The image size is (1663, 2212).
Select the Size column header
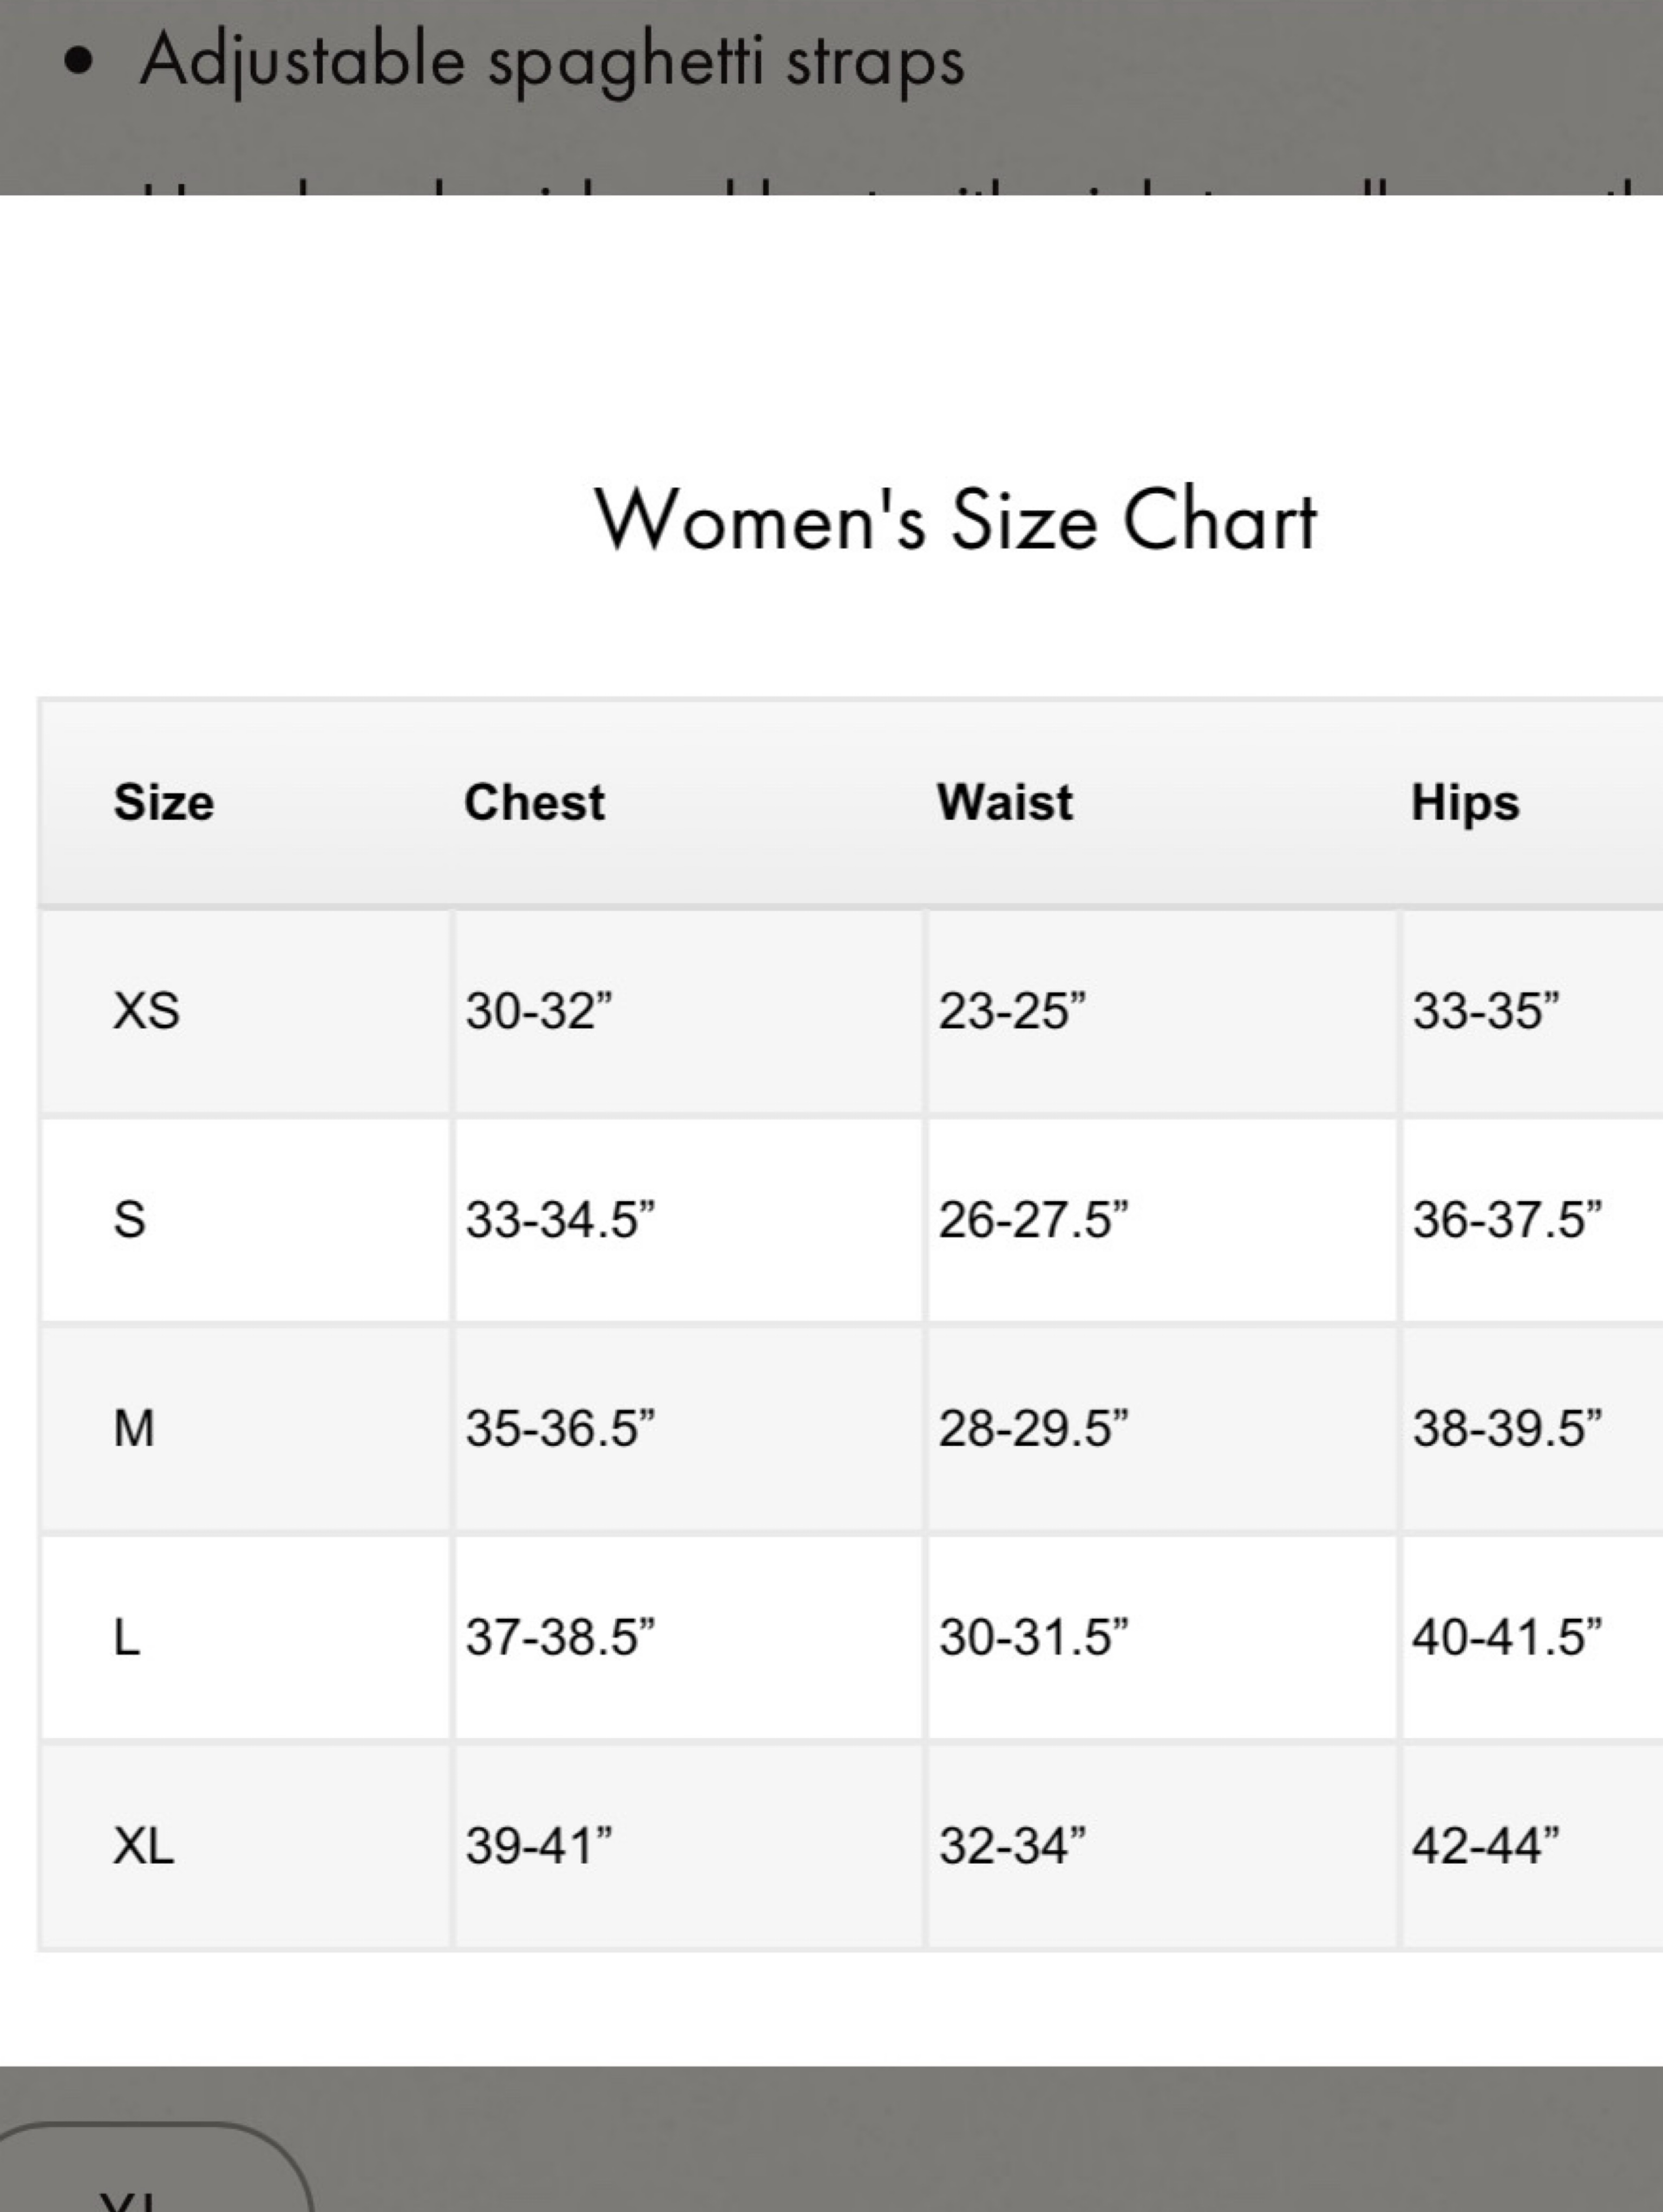coord(163,802)
